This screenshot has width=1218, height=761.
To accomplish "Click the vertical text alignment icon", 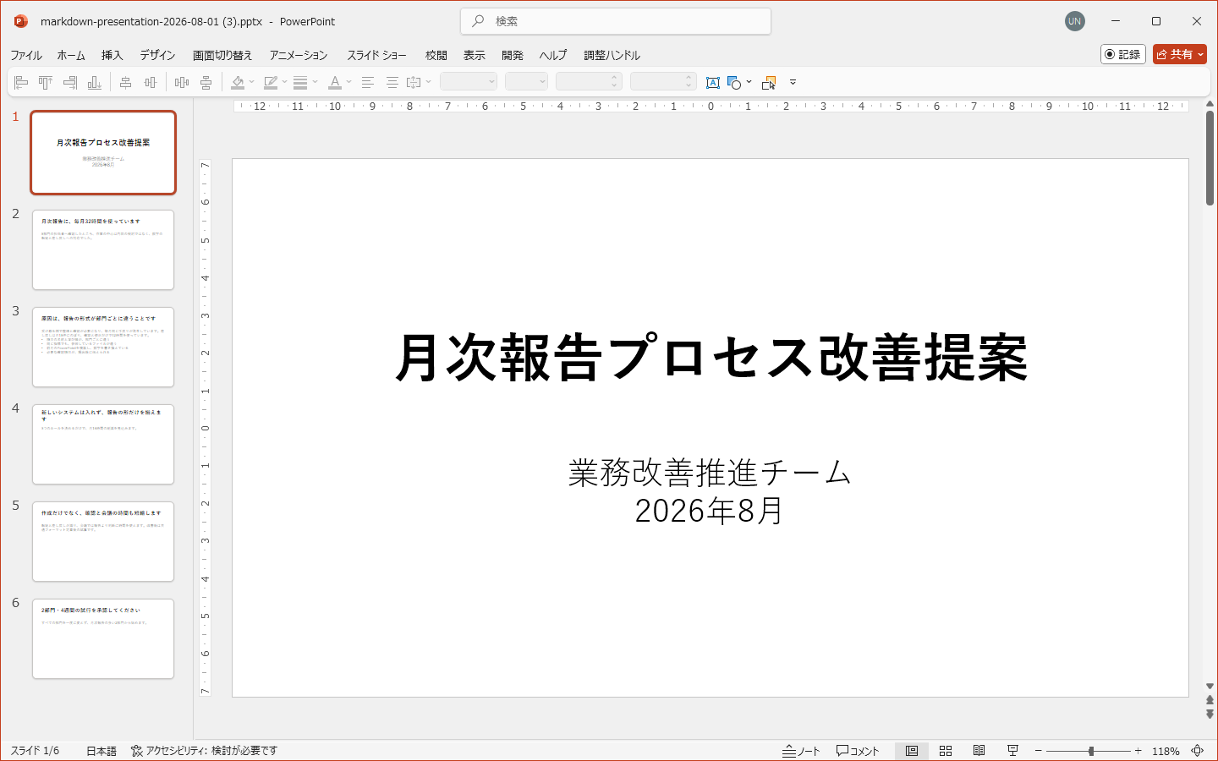I will 414,82.
